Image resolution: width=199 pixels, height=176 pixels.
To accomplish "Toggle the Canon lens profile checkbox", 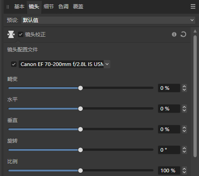I will point(14,64).
